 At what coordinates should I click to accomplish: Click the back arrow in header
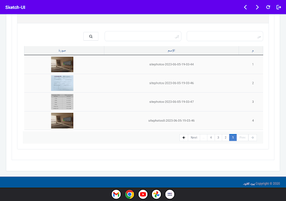245,7
